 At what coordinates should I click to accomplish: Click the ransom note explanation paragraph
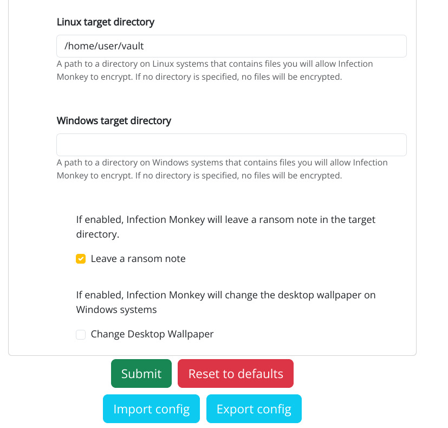225,227
